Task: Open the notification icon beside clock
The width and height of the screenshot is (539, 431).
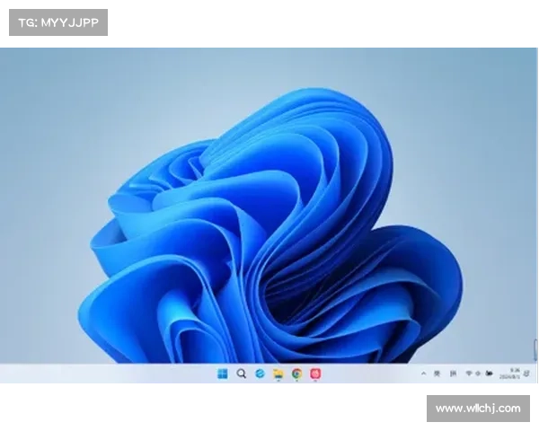Action: click(526, 374)
